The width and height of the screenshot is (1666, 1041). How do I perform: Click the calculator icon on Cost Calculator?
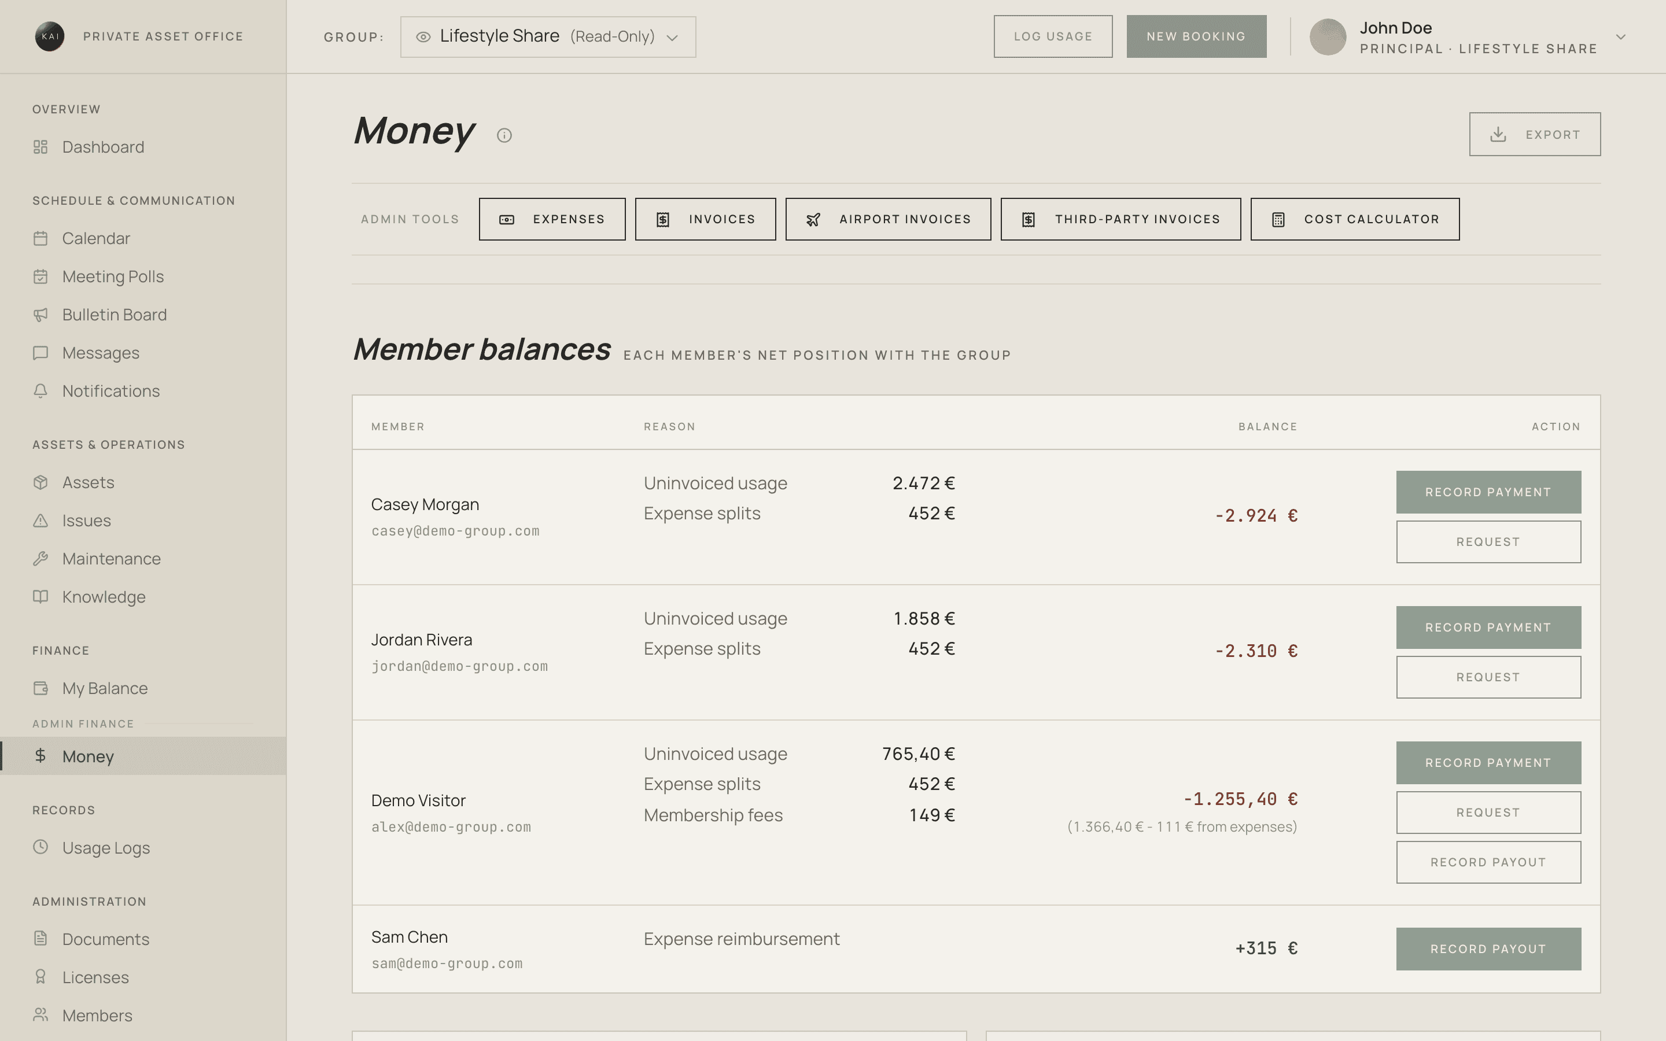coord(1278,220)
